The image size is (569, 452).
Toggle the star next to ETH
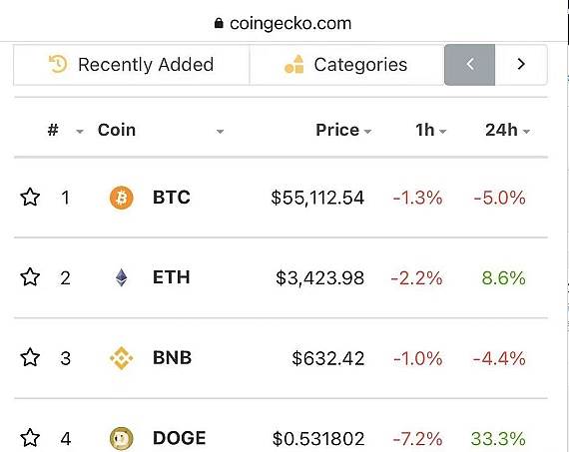(x=30, y=277)
